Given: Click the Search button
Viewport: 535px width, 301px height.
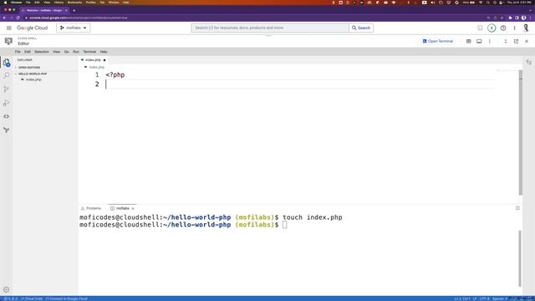Looking at the screenshot, I should (x=361, y=28).
